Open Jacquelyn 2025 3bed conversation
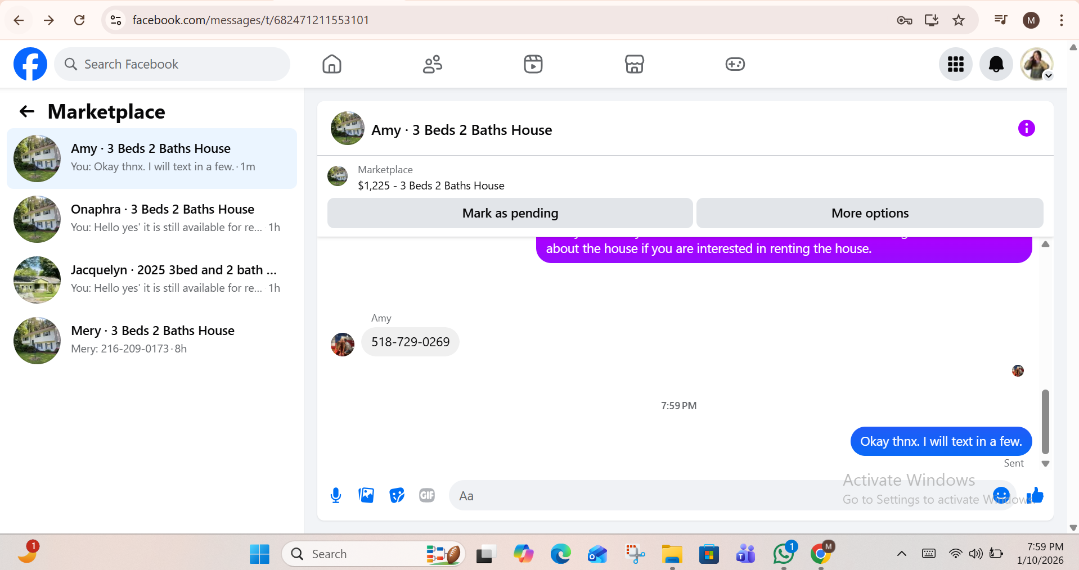1079x570 pixels. click(x=152, y=280)
